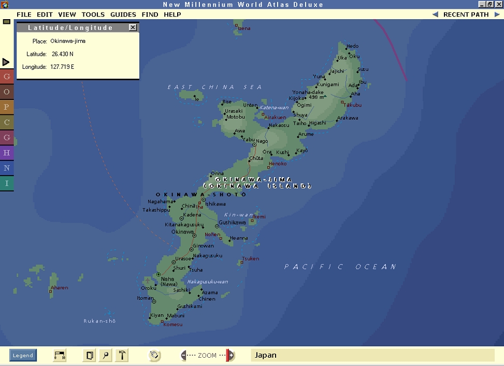The image size is (504, 366).
Task: Click the red G sidebar tab
Action: (x=7, y=77)
